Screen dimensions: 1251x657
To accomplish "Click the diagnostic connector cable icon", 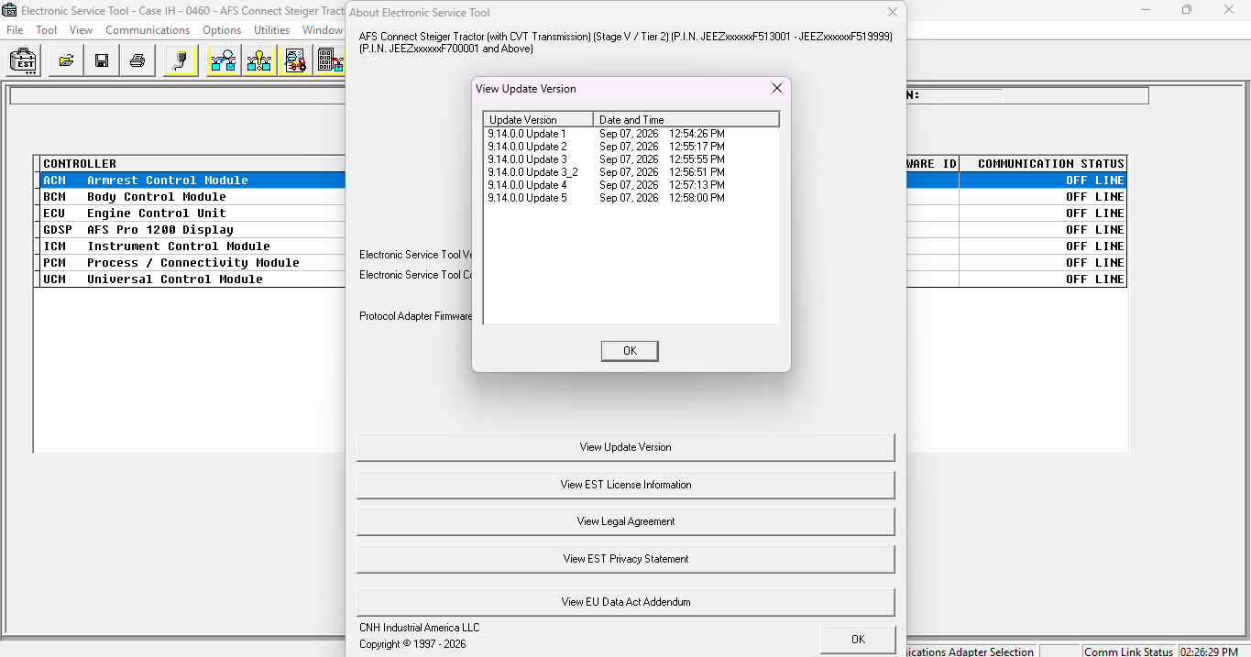I will coord(181,61).
